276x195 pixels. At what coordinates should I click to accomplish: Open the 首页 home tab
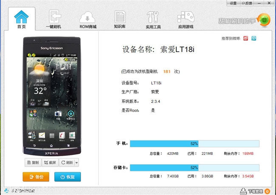tap(22, 19)
